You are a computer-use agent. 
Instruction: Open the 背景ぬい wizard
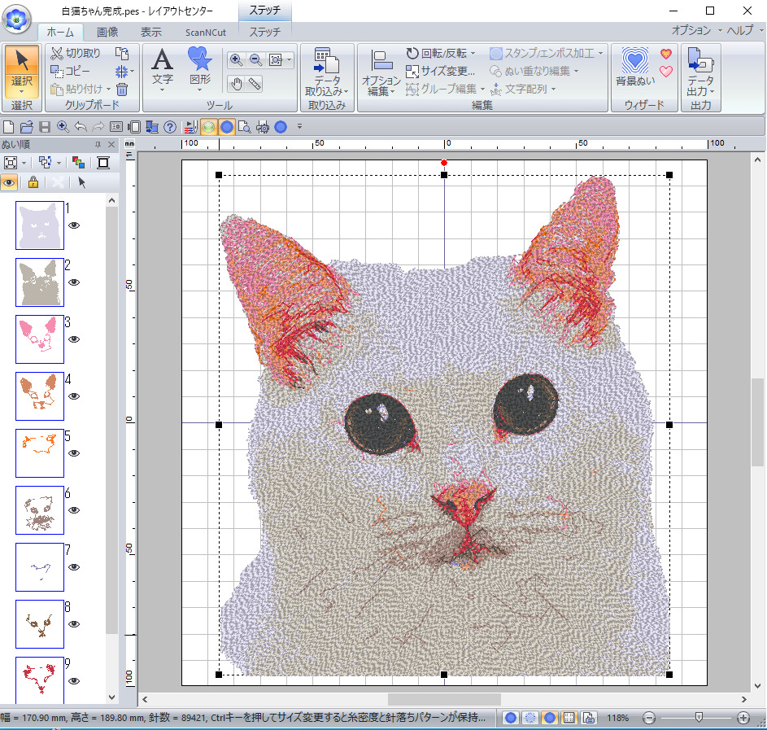(635, 67)
